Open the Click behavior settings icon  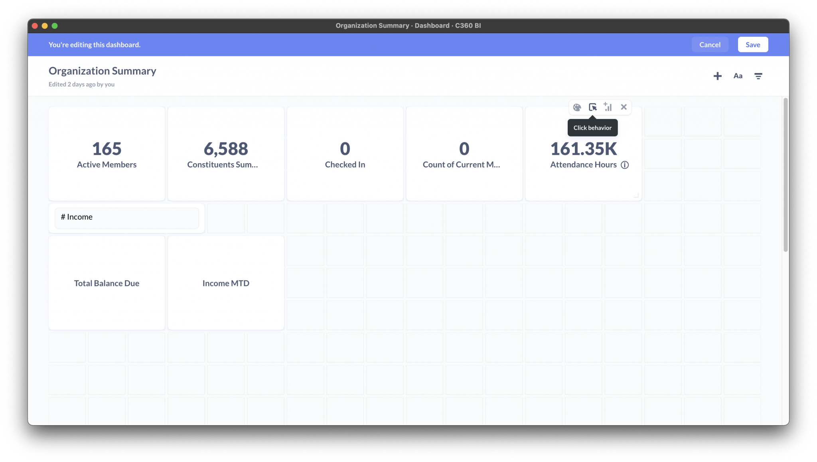coord(593,107)
